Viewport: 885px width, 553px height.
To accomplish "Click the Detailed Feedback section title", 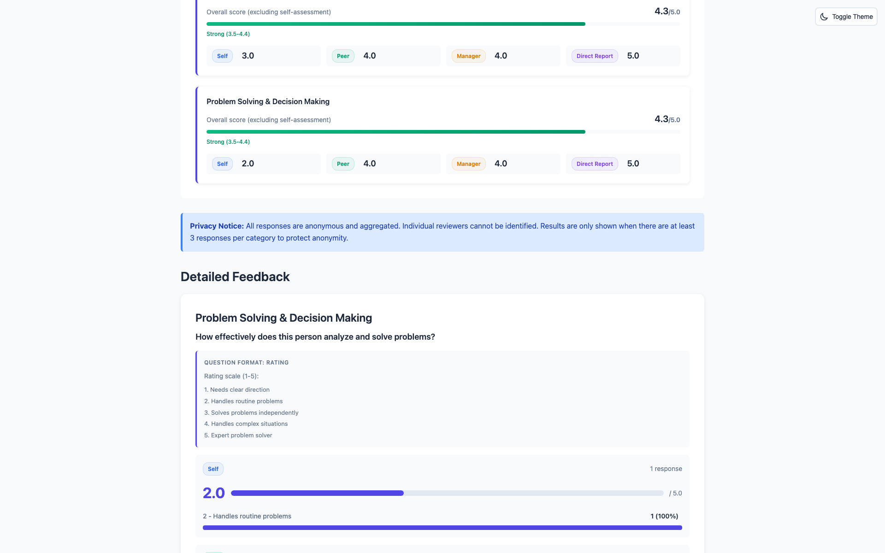I will tap(235, 276).
